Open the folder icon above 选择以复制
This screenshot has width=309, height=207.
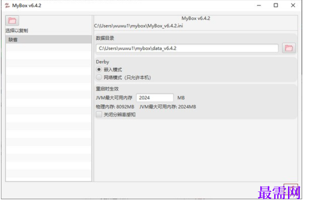tap(12, 21)
